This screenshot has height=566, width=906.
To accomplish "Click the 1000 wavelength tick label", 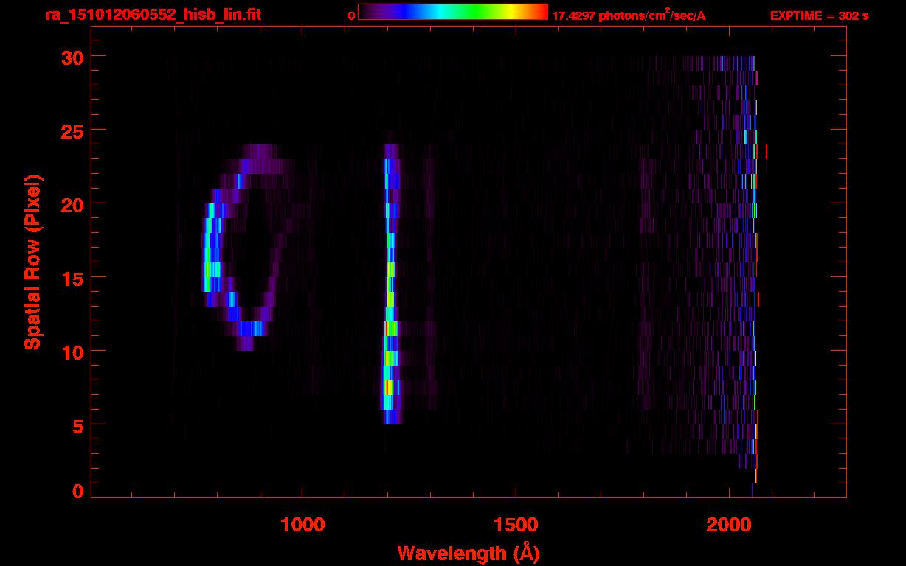I will [302, 524].
